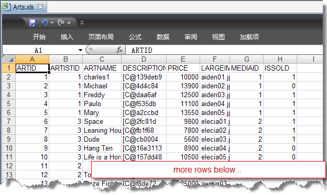Viewport: 327px width, 195px height.
Task: Click the Name Box showing A1
Action: tap(39, 50)
